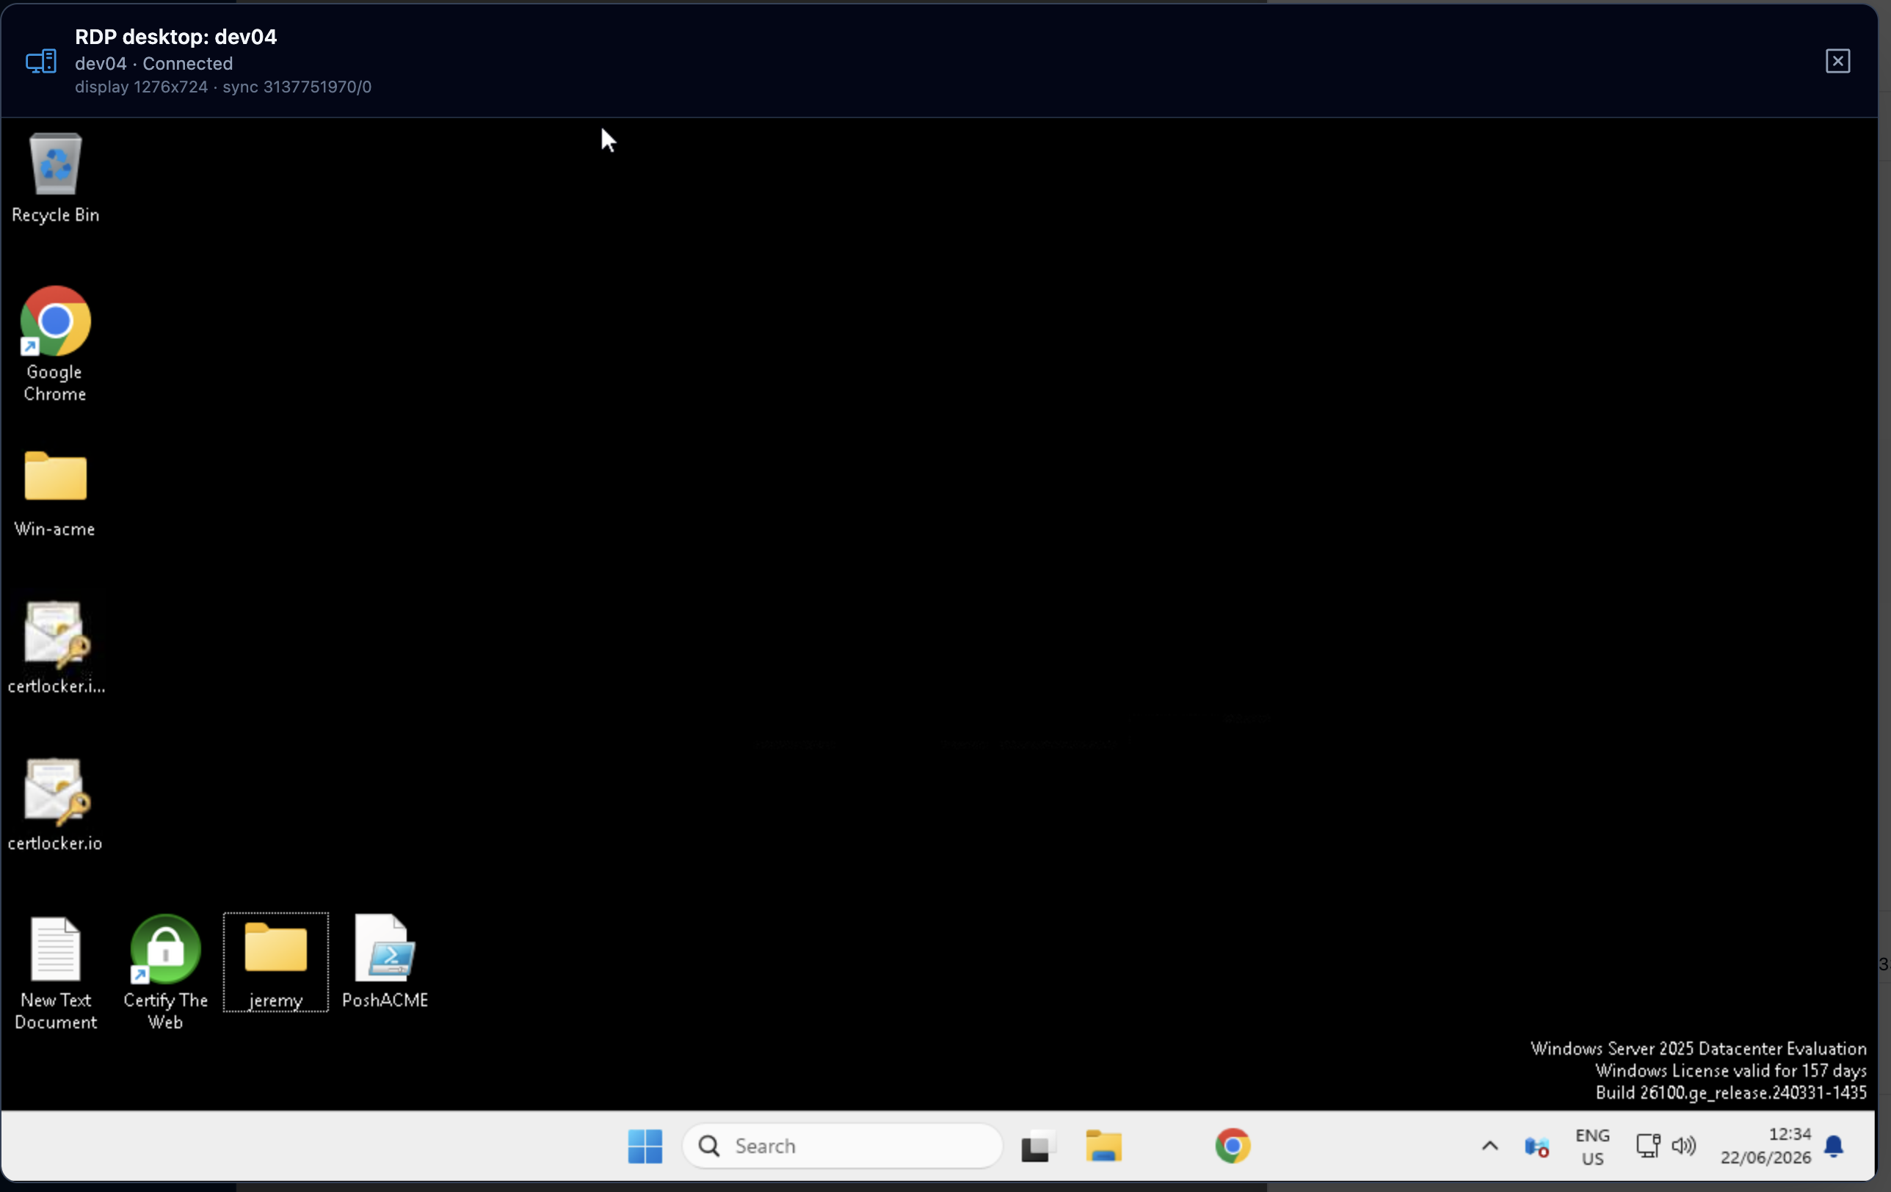This screenshot has height=1192, width=1891.
Task: Open the network status tray icon
Action: (x=1647, y=1146)
